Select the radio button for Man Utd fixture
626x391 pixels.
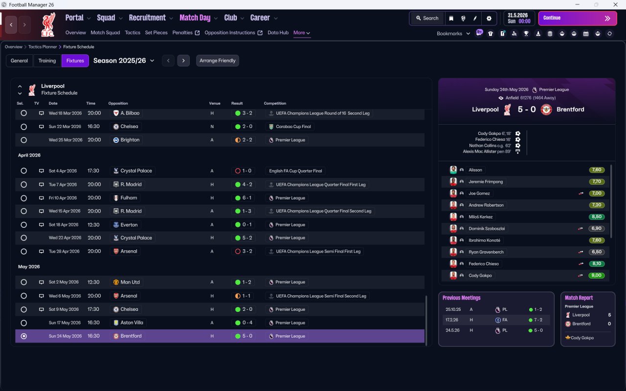click(23, 282)
